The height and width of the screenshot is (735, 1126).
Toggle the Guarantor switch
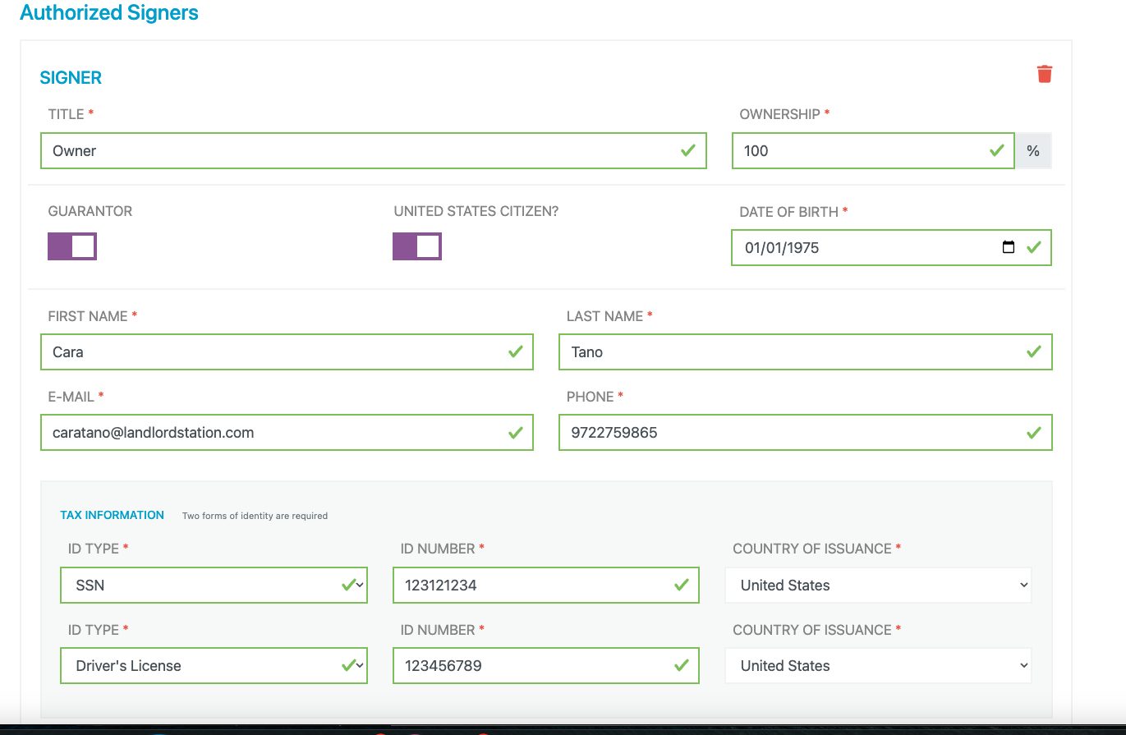pos(72,246)
